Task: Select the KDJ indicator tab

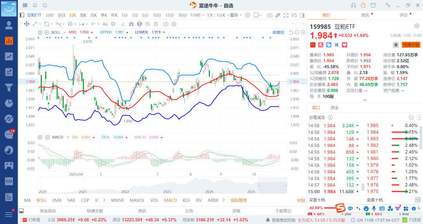Action: [x=186, y=200]
